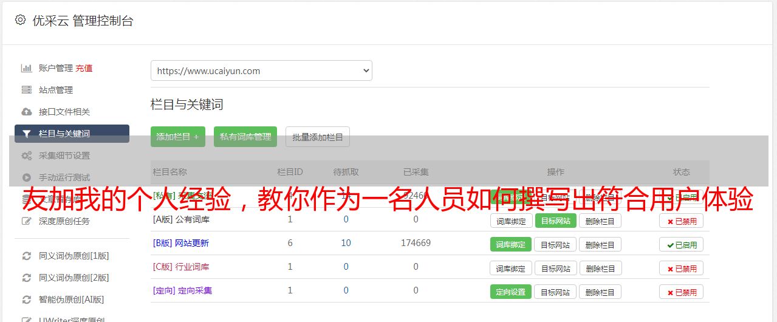The width and height of the screenshot is (777, 322).
Task: Click 词库绑定 in the 公有词库 row
Action: click(511, 221)
